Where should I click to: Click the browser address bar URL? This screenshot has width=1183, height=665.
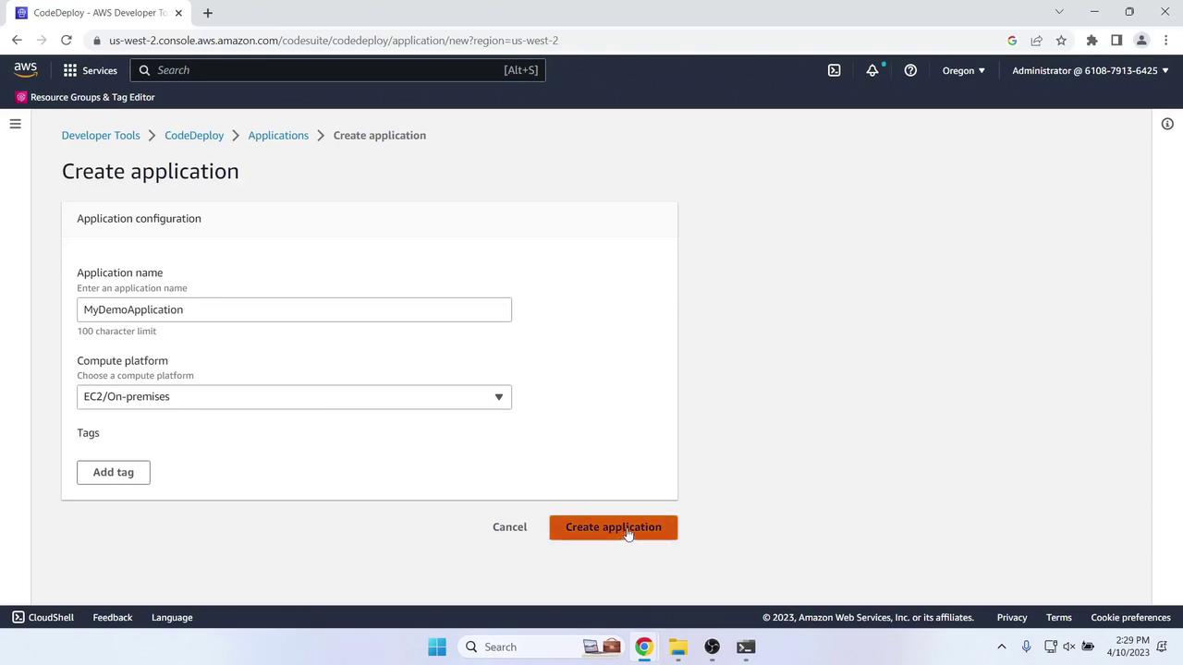coord(334,41)
